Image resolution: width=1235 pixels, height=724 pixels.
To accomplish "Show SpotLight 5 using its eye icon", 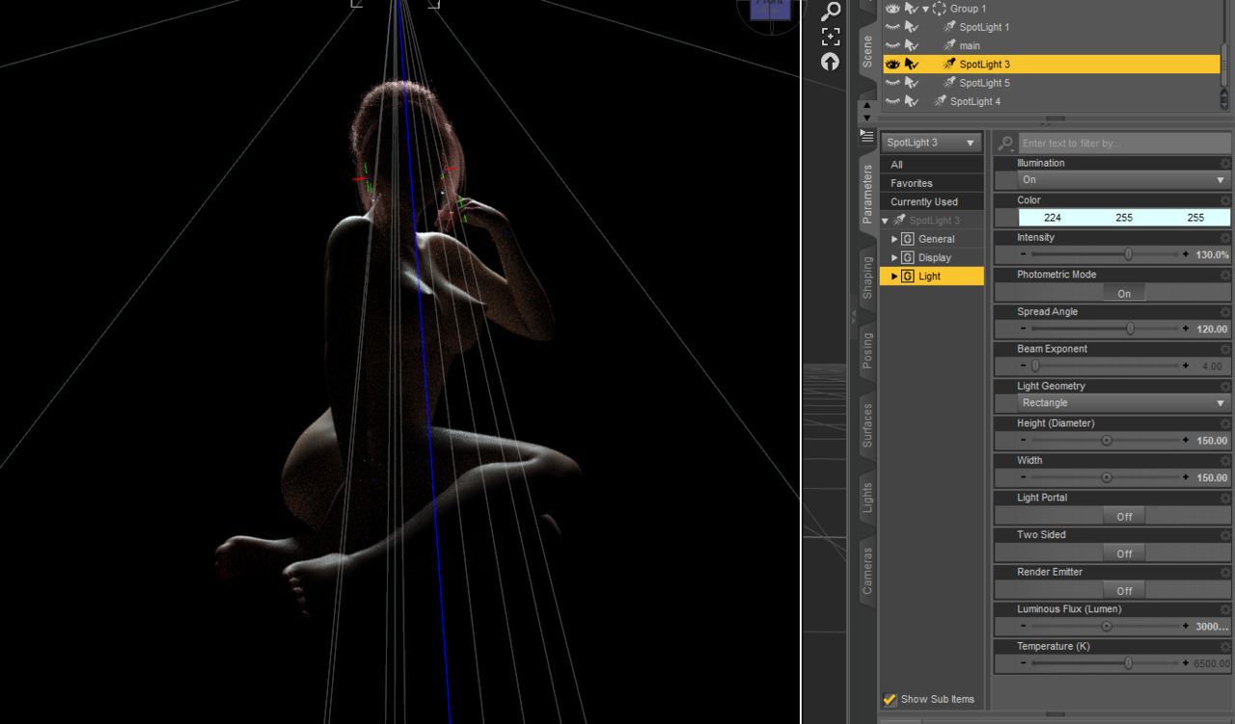I will [892, 83].
